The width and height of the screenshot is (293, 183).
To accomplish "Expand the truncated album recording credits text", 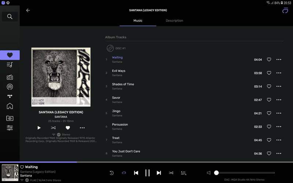I will point(61,140).
